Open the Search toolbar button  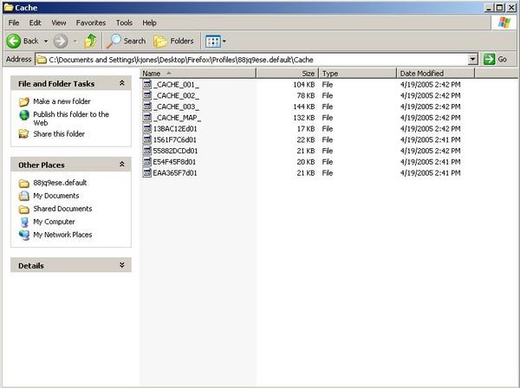pos(127,41)
